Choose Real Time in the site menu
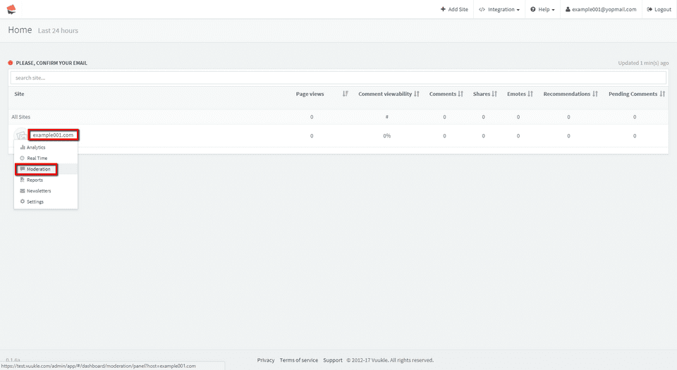Viewport: 677px width, 370px height. (x=37, y=159)
